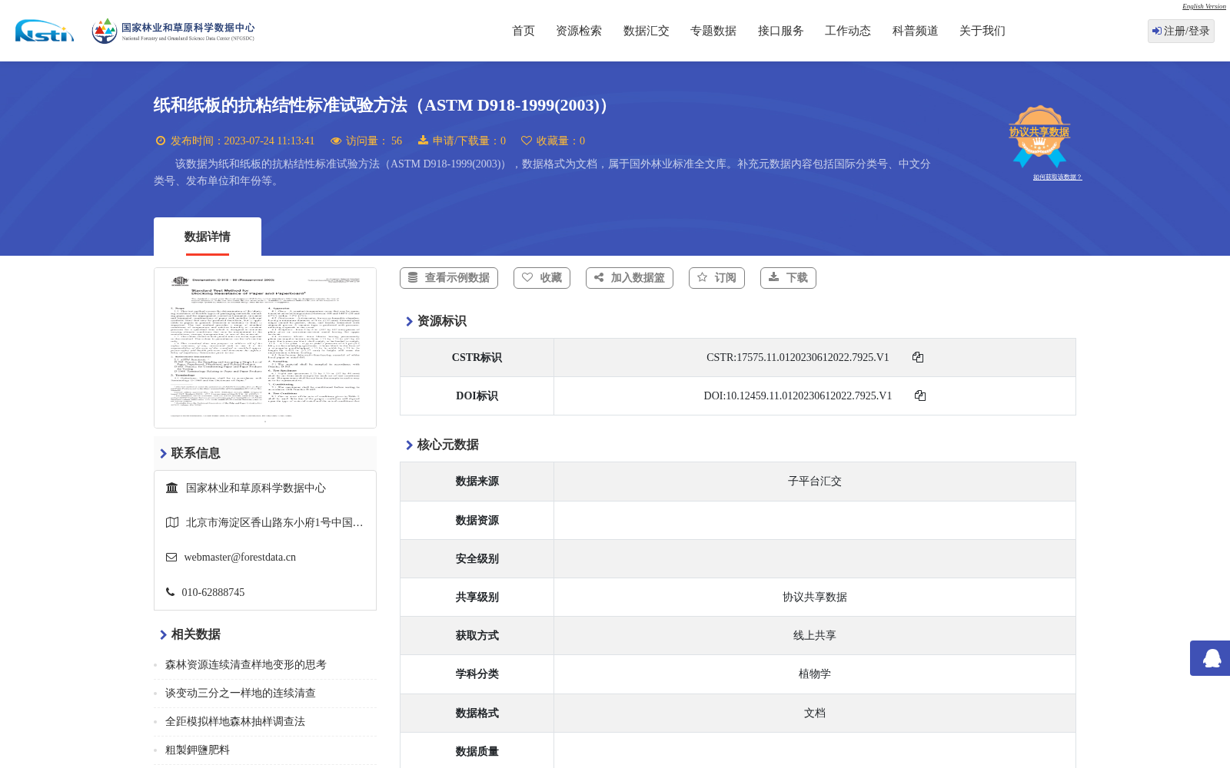Open 关于我们 menu item
This screenshot has height=768, width=1230.
point(982,31)
